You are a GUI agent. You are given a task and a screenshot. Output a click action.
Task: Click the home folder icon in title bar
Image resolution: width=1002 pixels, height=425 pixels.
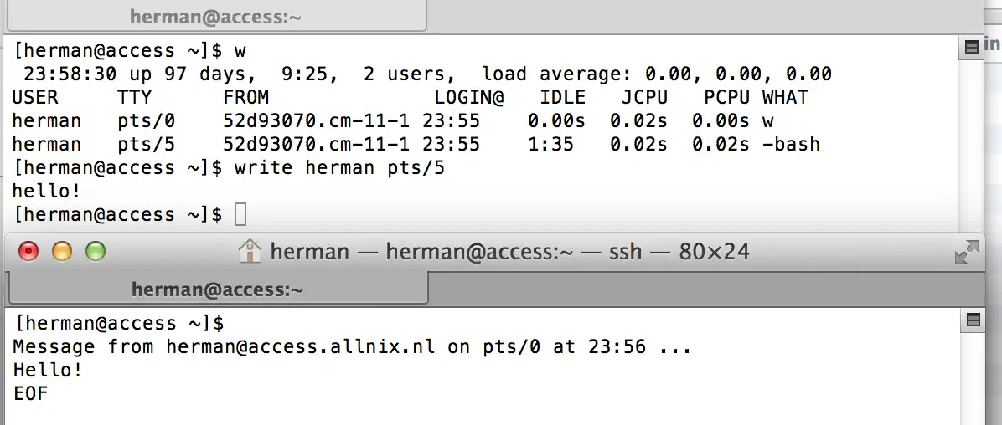[249, 251]
